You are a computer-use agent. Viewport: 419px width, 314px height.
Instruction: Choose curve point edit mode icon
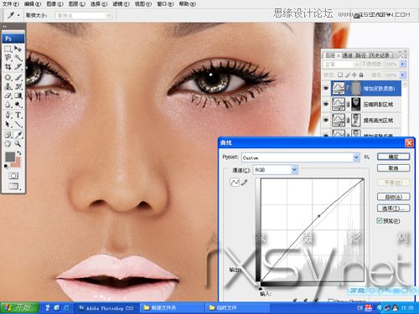click(x=235, y=183)
